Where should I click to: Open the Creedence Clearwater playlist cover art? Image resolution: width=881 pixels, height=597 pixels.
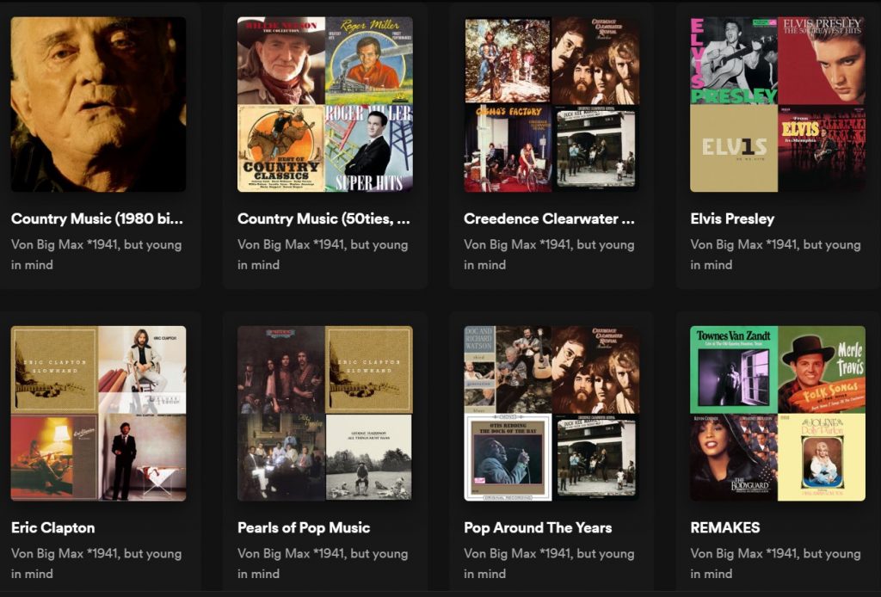click(x=551, y=104)
